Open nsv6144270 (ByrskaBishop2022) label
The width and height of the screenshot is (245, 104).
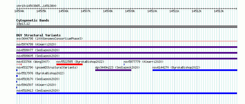click(x=176, y=67)
